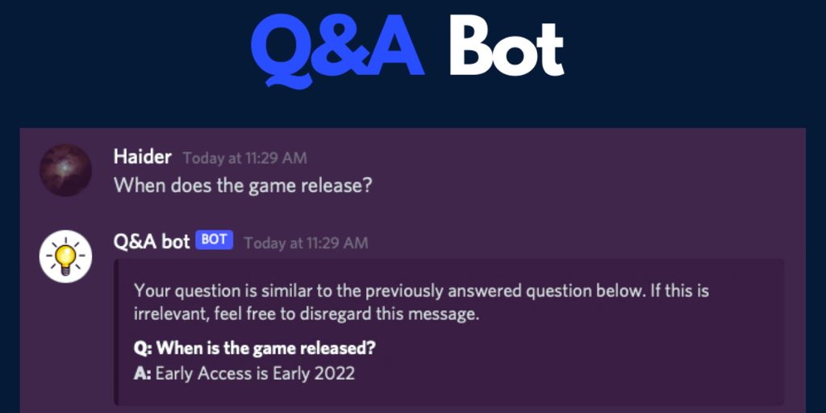Click the bold "A:" label in embed

[x=143, y=373]
